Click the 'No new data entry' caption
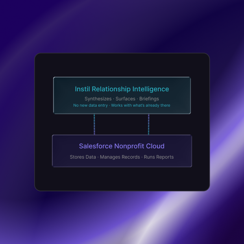 [91, 105]
